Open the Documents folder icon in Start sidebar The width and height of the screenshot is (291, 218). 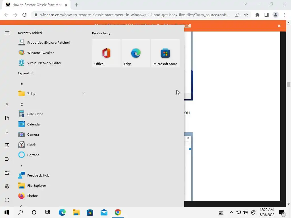click(x=7, y=118)
